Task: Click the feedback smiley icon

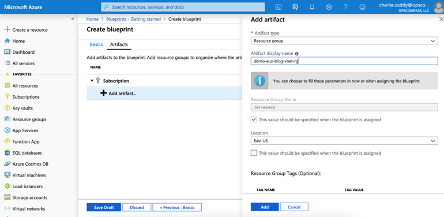Action: [x=362, y=7]
